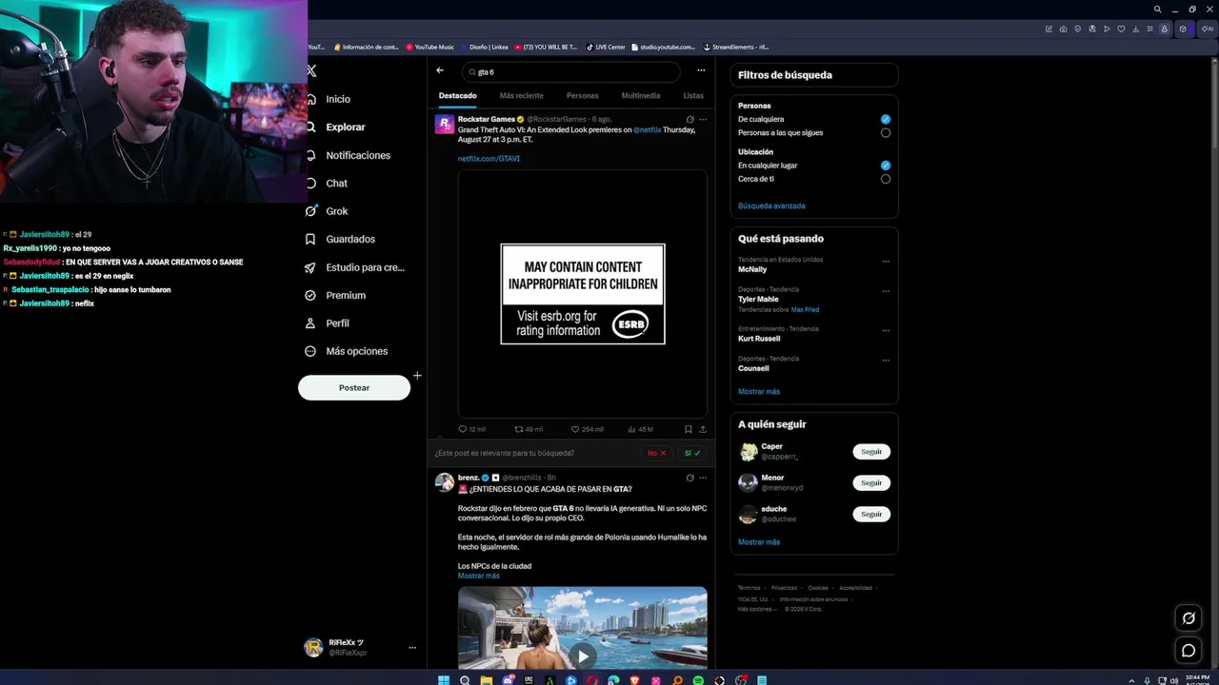View analytics of Rockstar Games post
The width and height of the screenshot is (1219, 685).
640,429
